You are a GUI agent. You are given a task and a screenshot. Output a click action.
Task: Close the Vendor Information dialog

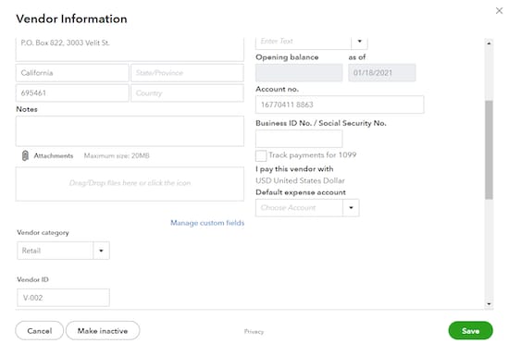(x=499, y=11)
